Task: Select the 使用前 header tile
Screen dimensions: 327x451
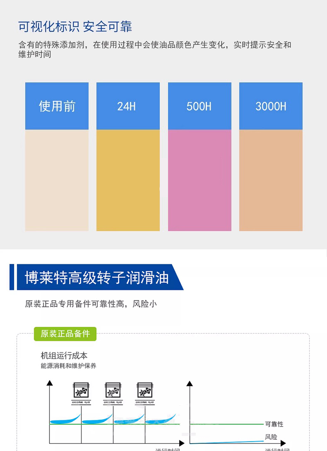Action: coord(57,106)
